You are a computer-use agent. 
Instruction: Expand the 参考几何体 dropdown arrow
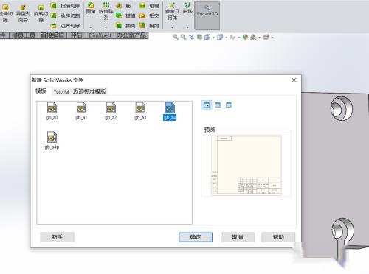[x=172, y=27]
